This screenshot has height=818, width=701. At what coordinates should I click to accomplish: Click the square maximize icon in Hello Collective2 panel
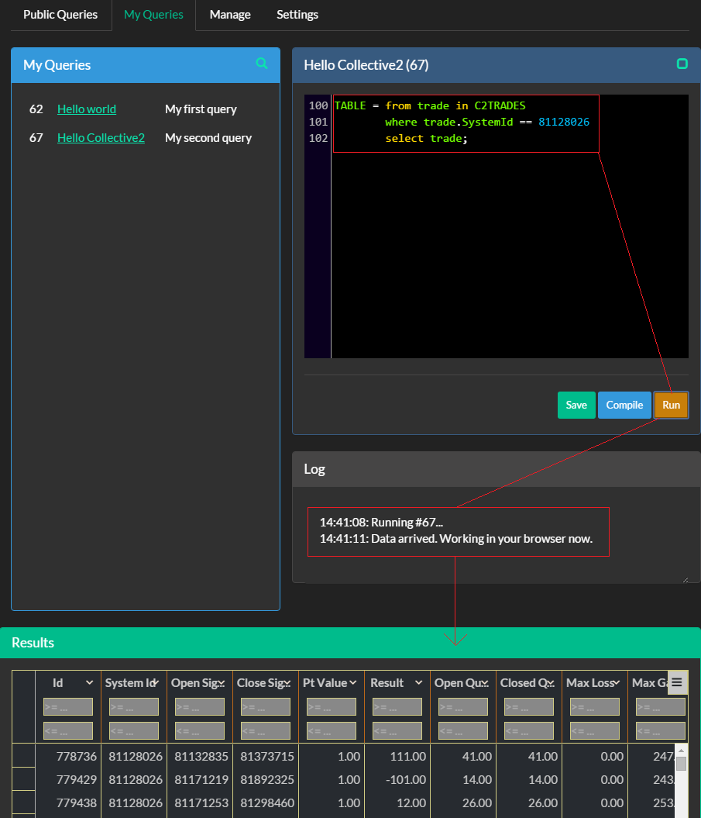pyautogui.click(x=682, y=64)
